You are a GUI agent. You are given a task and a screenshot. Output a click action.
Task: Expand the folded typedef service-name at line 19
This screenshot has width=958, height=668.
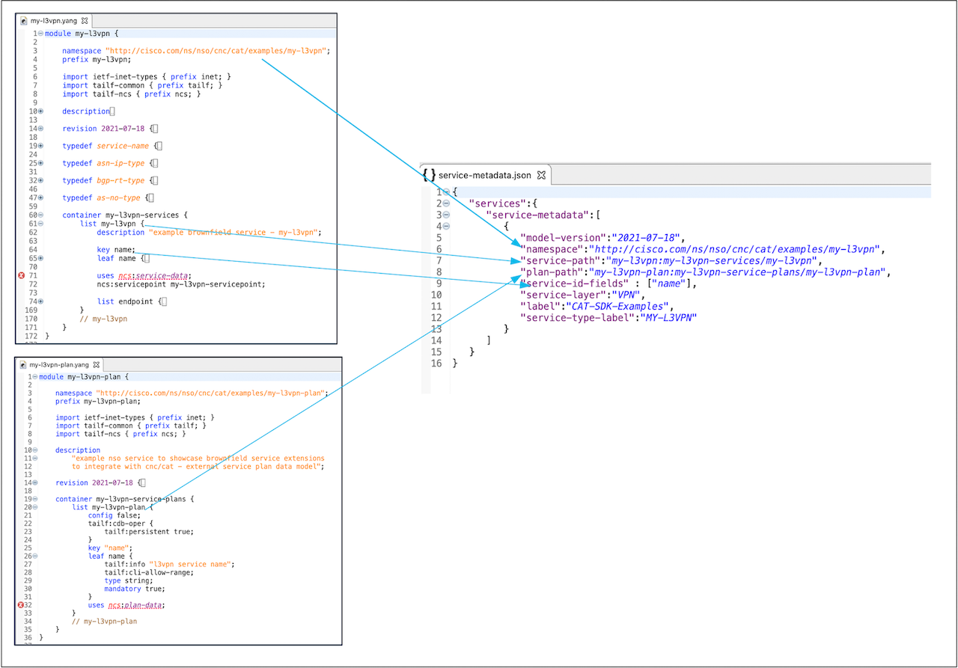tap(40, 146)
